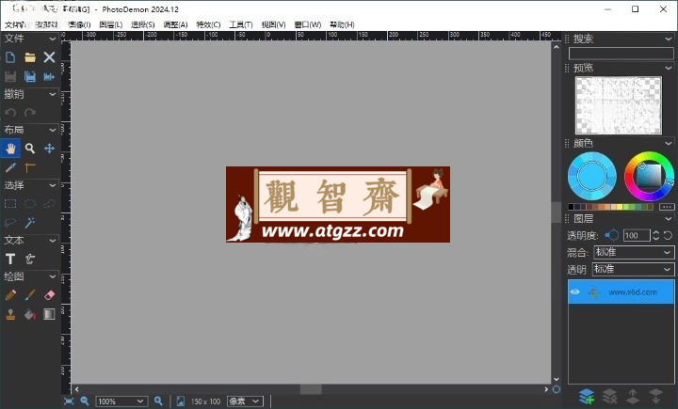Collapse the 颜色 panel chevron
Image resolution: width=678 pixels, height=409 pixels.
(x=669, y=144)
